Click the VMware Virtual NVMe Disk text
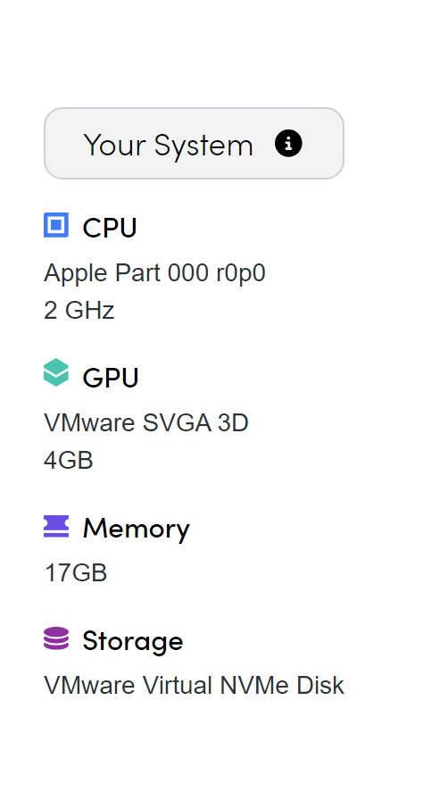 pyautogui.click(x=194, y=686)
